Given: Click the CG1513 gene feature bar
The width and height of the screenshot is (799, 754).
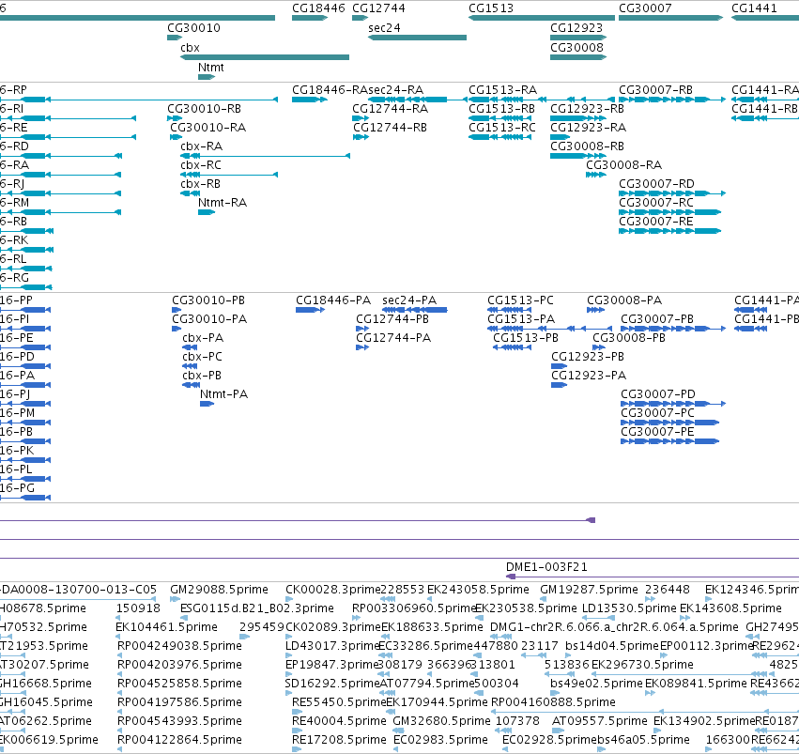Looking at the screenshot, I should [x=542, y=18].
